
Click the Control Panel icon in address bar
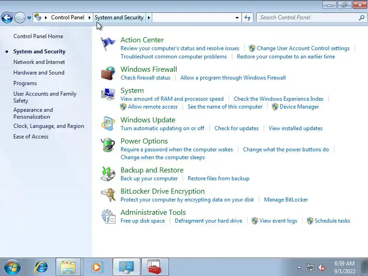(x=38, y=17)
